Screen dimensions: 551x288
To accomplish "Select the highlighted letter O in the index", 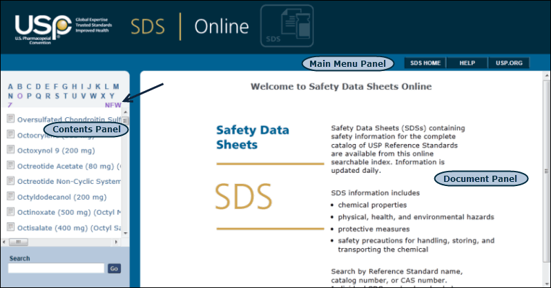I will point(19,96).
